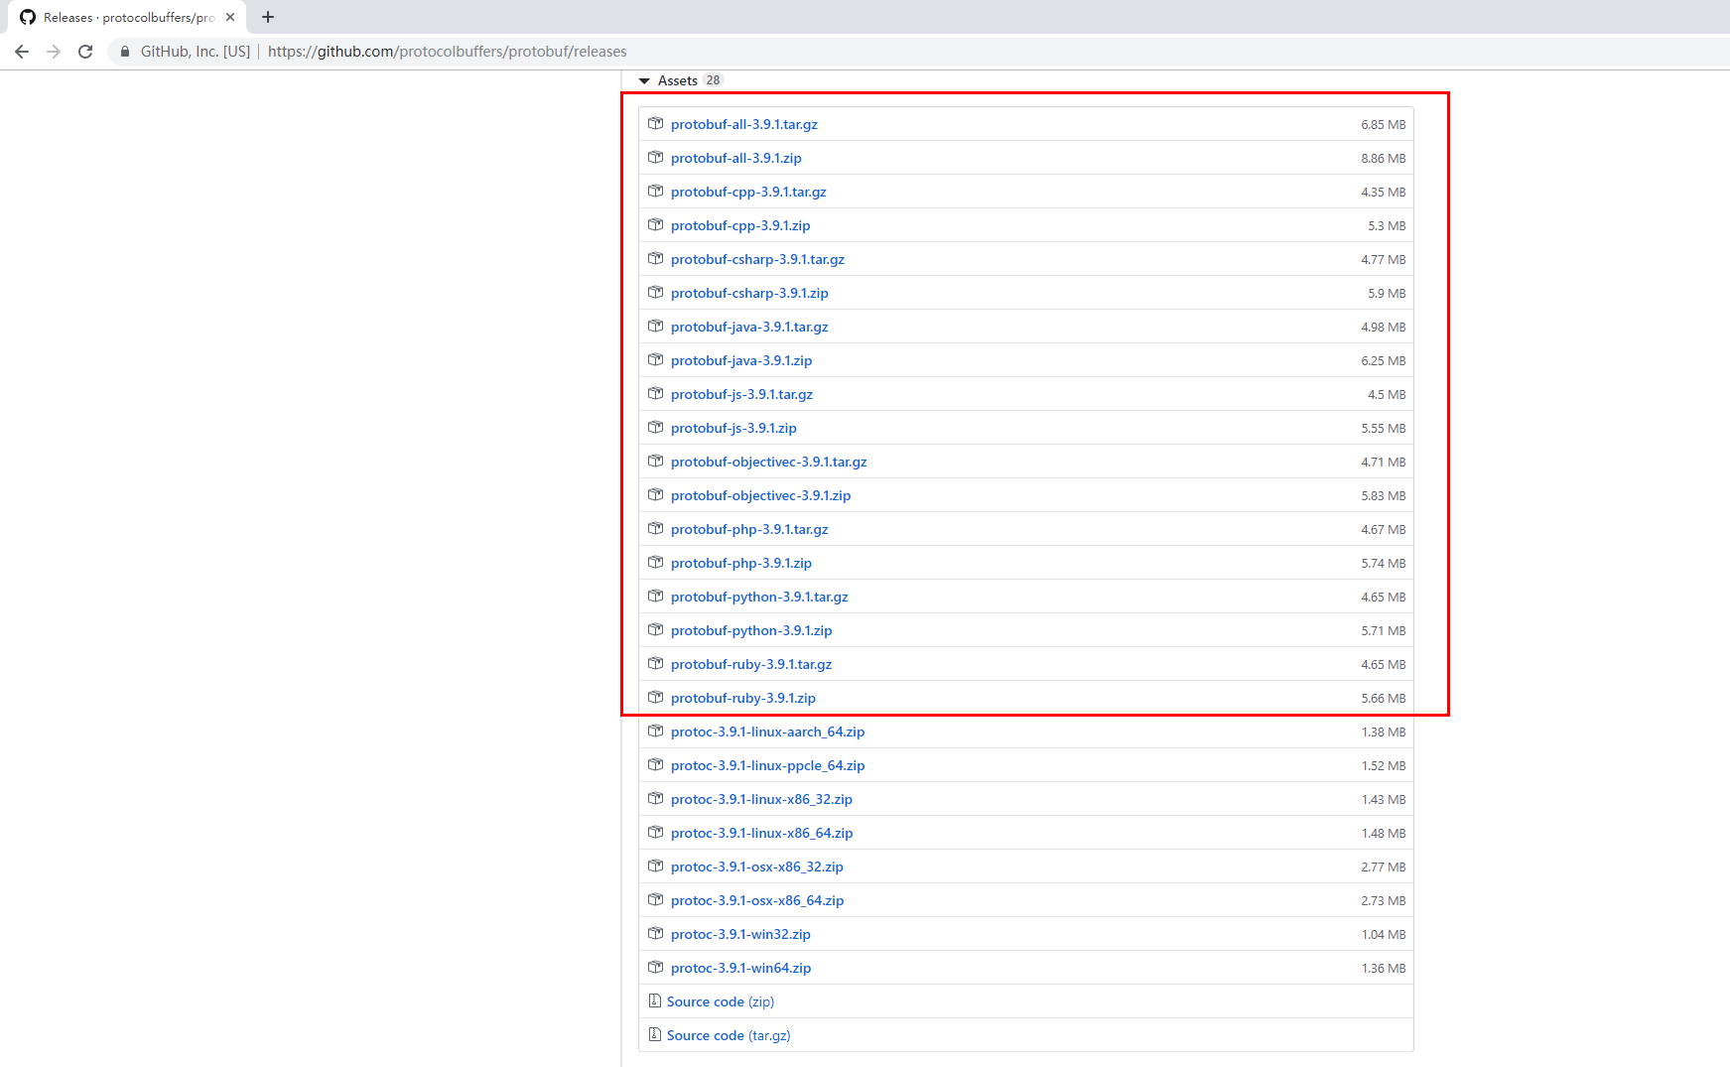Click package icon beside protobuf-objectivec-3.9.1.zip
Viewport: 1730px width, 1067px height.
(x=655, y=494)
